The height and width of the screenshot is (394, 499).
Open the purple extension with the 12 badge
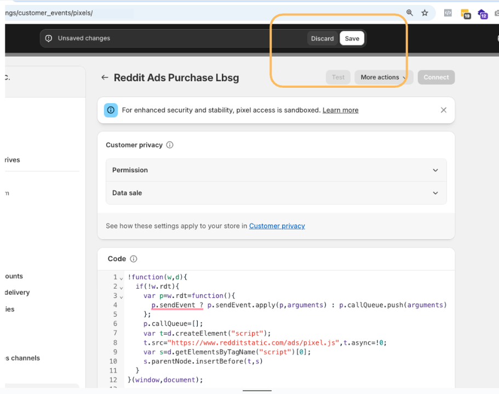(x=483, y=14)
